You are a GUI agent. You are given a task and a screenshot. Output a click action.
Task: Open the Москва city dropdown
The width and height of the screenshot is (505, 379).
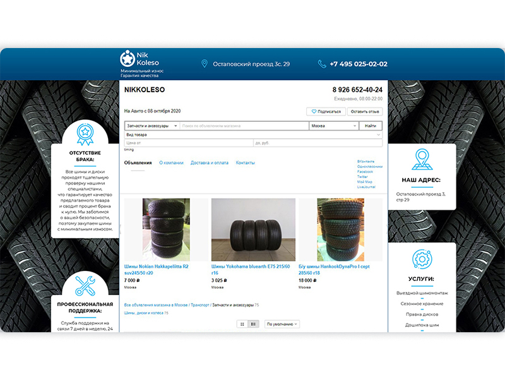click(334, 126)
